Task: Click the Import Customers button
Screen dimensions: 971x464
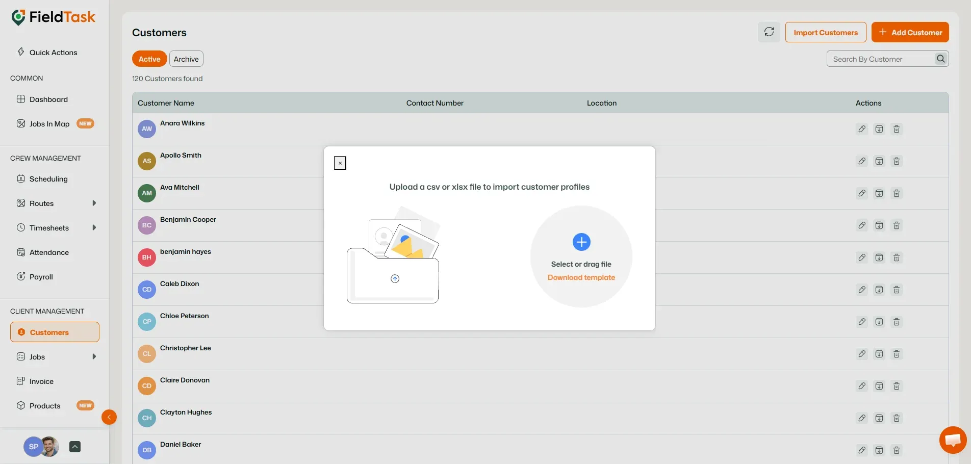Action: [826, 32]
